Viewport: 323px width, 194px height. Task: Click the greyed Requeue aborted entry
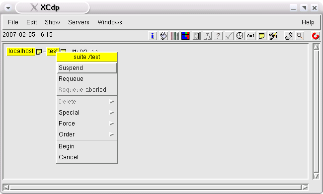[x=87, y=90]
